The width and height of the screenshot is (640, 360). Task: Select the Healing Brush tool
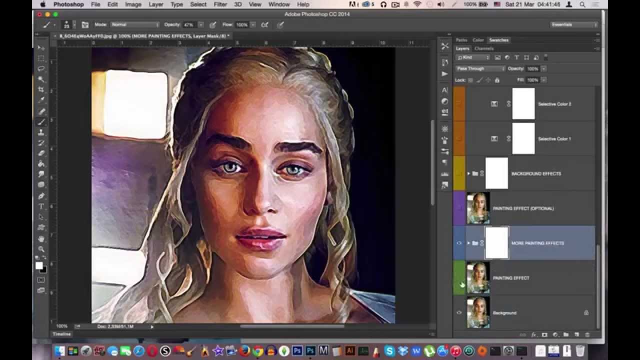click(41, 111)
